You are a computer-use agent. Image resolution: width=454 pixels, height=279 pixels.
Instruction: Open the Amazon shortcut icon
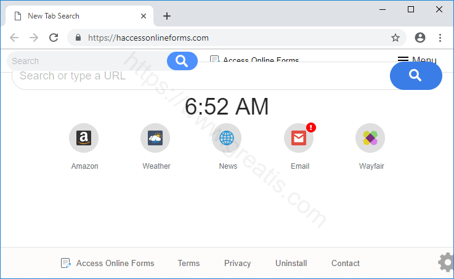[x=84, y=138]
